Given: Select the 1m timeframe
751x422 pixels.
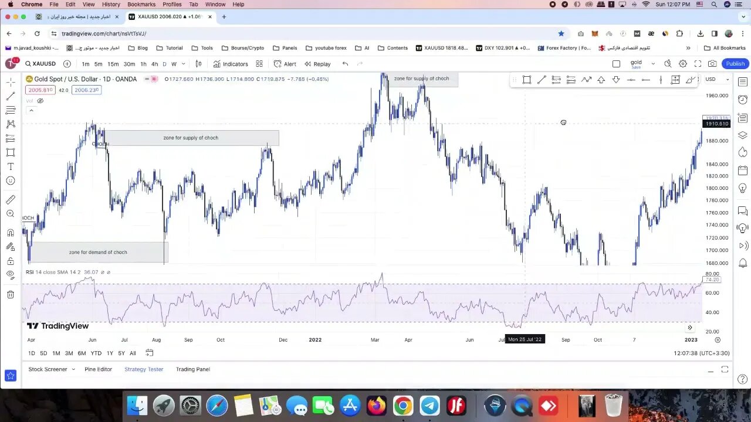Looking at the screenshot, I should click(x=86, y=64).
